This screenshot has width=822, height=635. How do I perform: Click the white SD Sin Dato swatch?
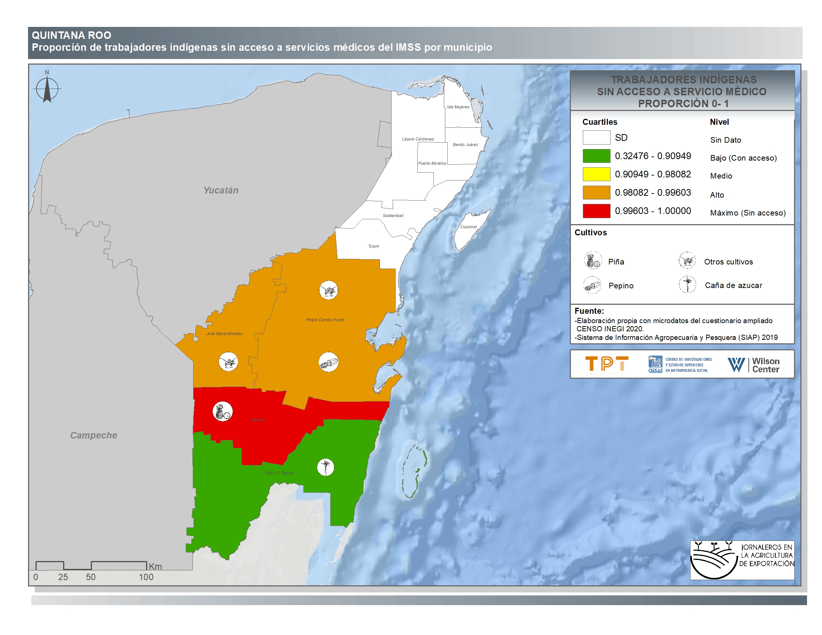coord(596,137)
